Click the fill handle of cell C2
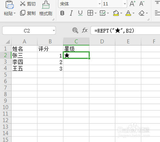Image resolution: width=160 pixels, height=142 pixels. (89, 58)
